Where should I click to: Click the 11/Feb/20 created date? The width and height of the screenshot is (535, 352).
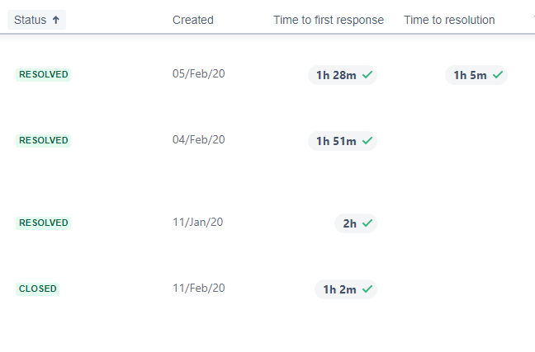point(199,289)
